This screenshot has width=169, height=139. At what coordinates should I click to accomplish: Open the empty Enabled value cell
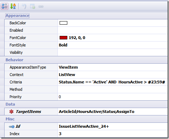pyautogui.click(x=113, y=30)
